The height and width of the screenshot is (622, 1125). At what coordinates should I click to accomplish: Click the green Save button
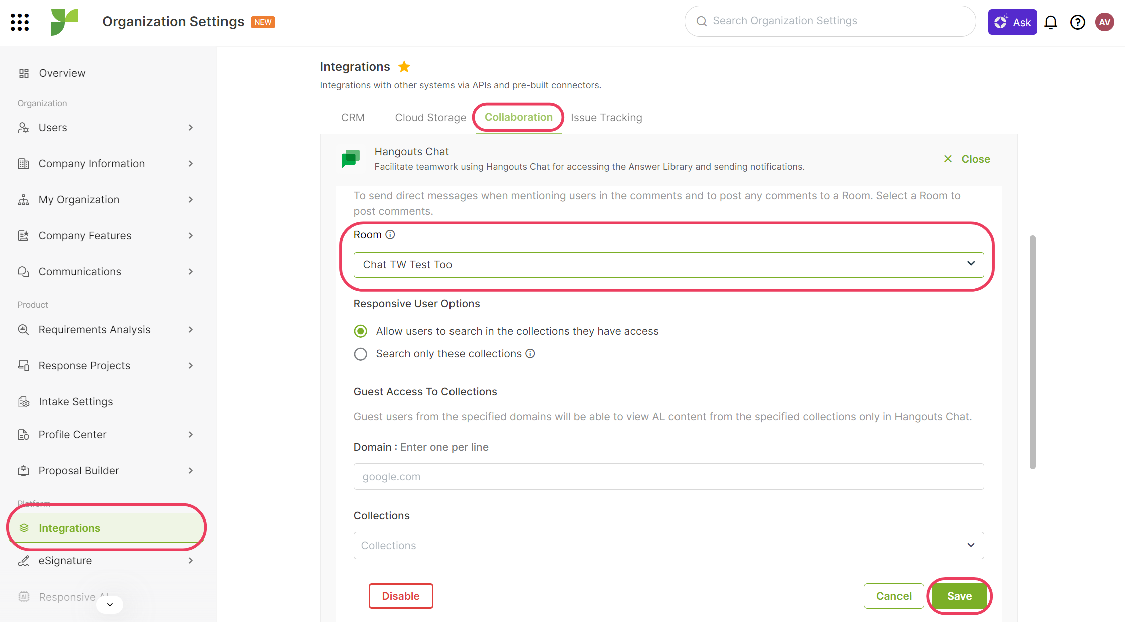[x=959, y=596]
